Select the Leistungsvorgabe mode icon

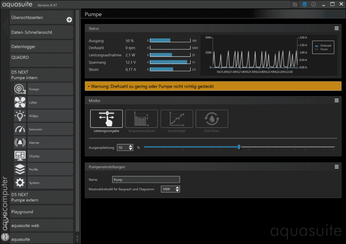[x=106, y=119]
